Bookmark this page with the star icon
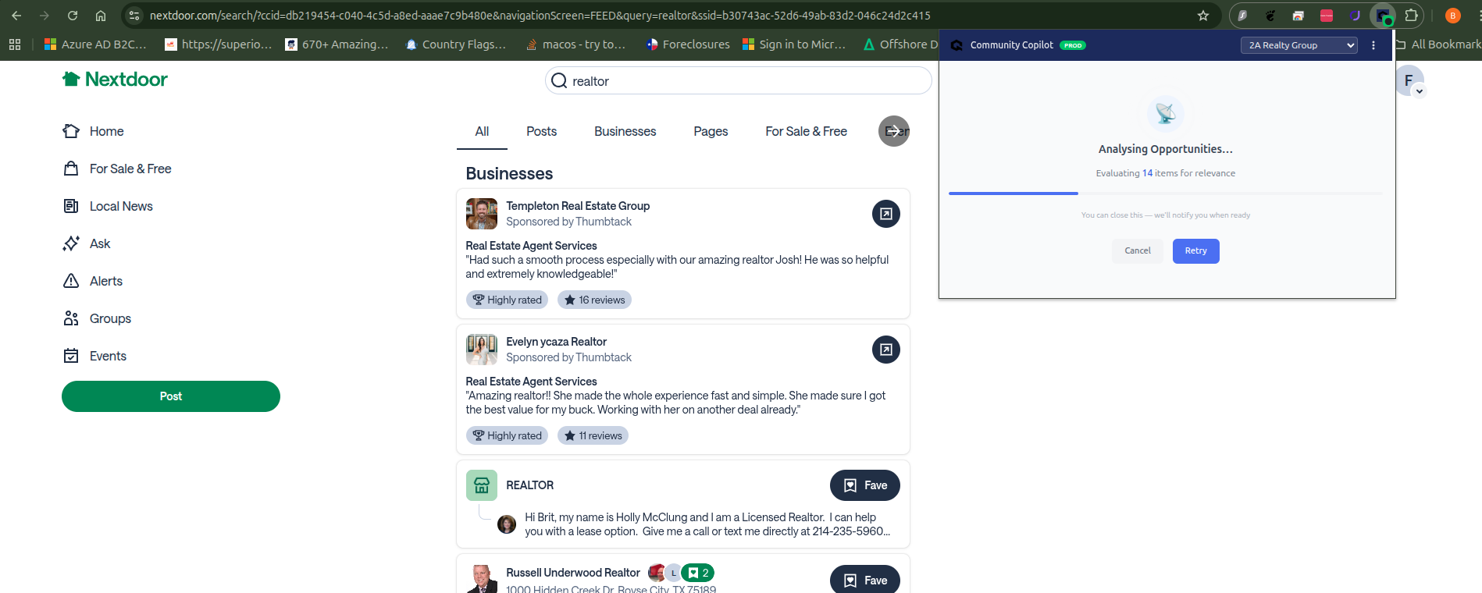The image size is (1482, 593). click(1203, 16)
